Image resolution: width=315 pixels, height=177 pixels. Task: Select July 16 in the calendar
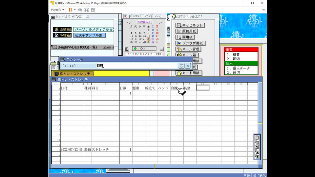tap(153, 36)
